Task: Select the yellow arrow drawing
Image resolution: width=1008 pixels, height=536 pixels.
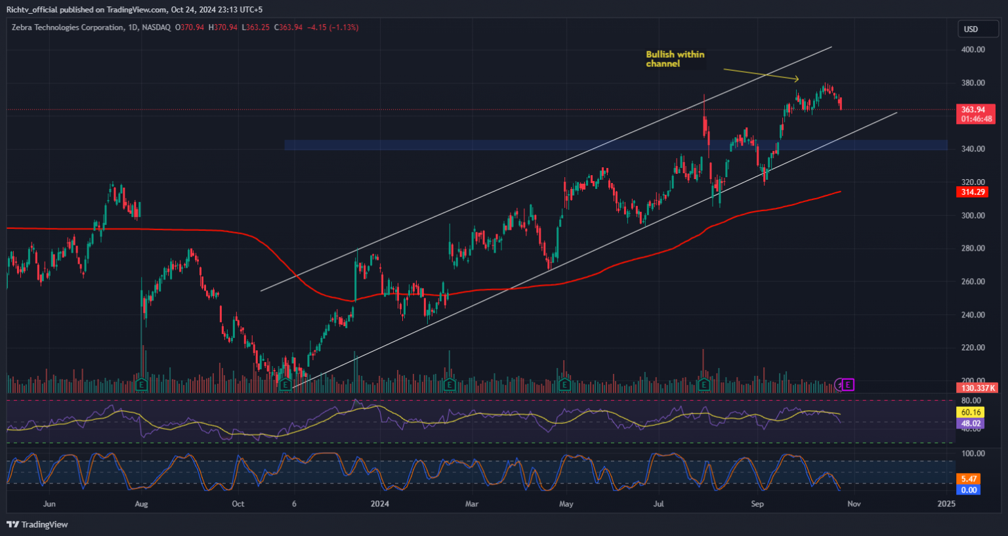Action: pyautogui.click(x=761, y=74)
